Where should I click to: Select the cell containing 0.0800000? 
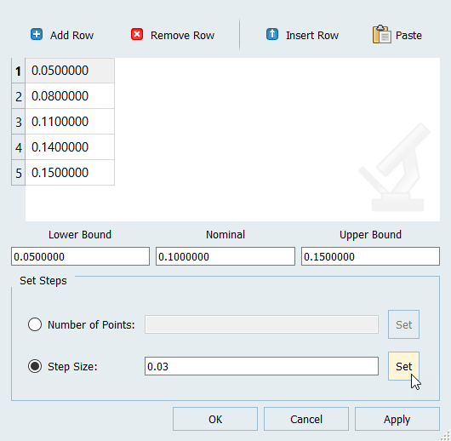coord(70,96)
